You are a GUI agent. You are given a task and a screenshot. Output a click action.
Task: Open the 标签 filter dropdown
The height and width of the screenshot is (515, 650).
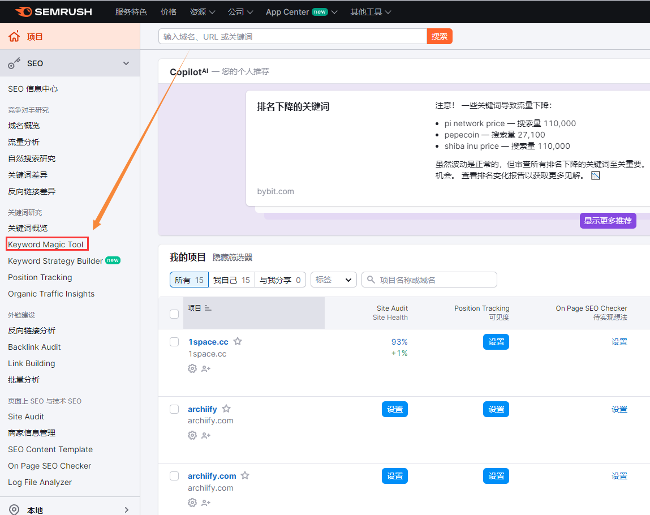coord(334,280)
